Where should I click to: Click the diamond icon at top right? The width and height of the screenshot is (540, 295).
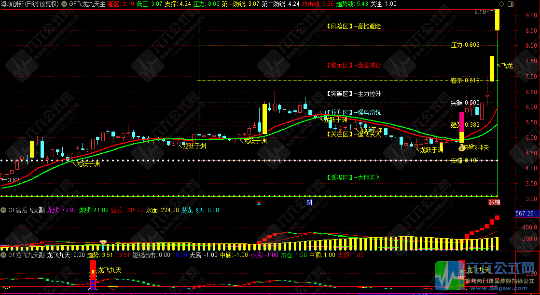(x=501, y=4)
